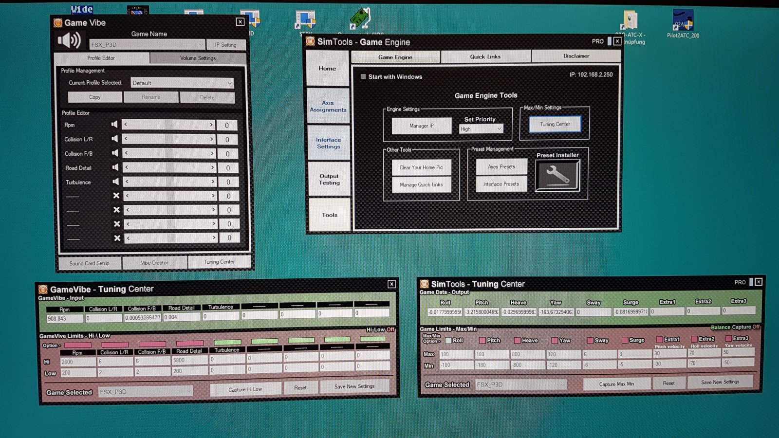779x438 pixels.
Task: Switch to the Volume Settings tab
Action: pyautogui.click(x=198, y=58)
